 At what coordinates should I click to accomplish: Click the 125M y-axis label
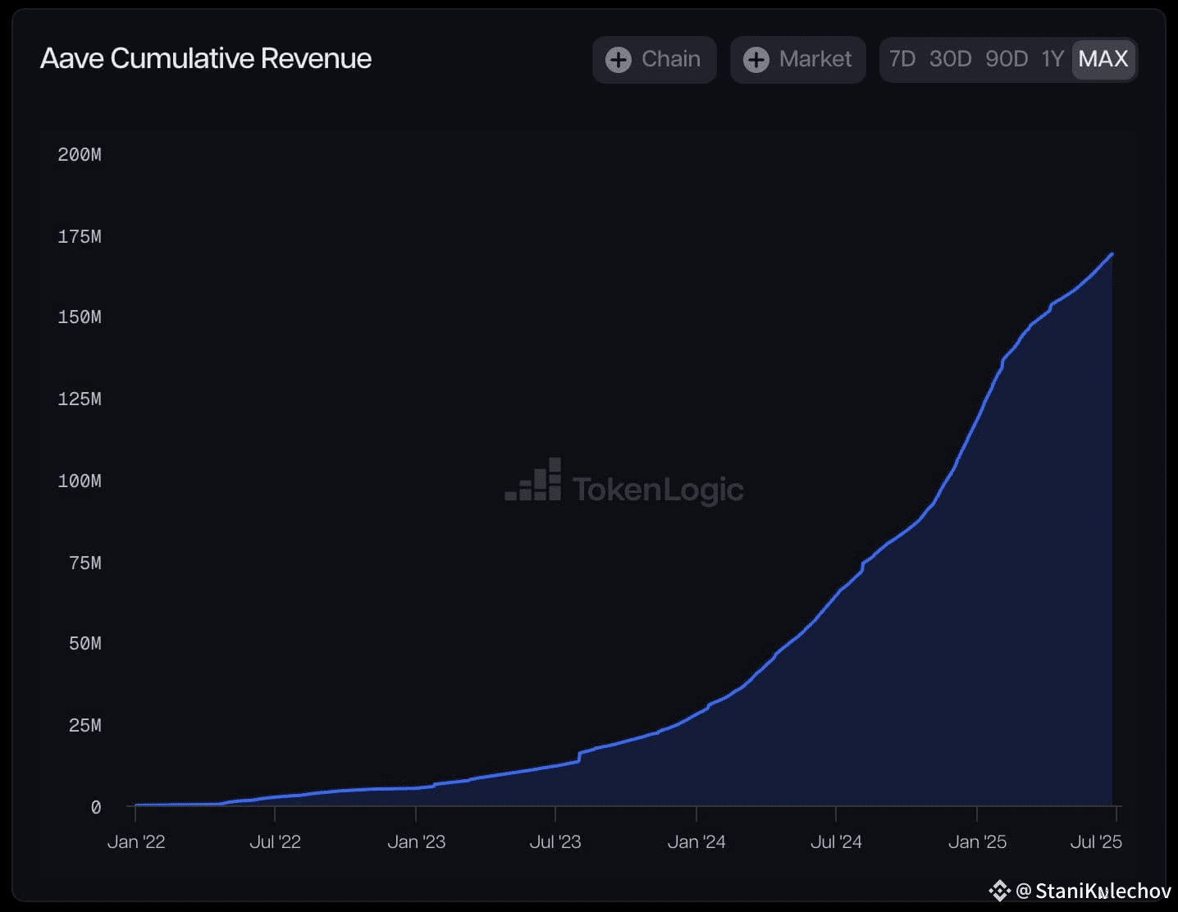[80, 399]
